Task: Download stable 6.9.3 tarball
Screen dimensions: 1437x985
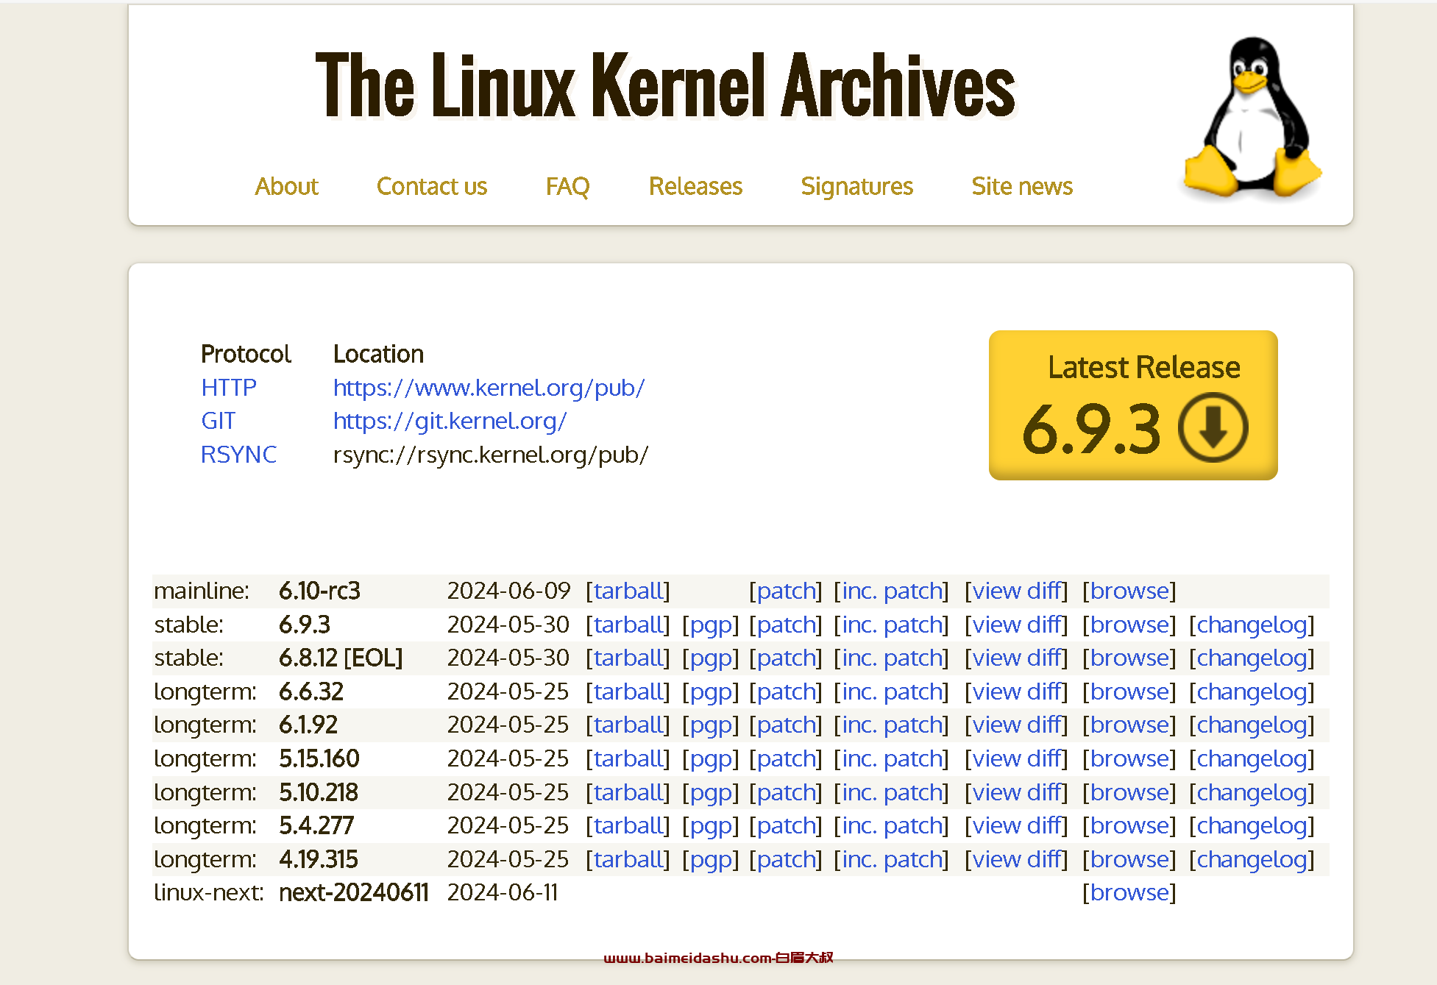Action: (628, 625)
